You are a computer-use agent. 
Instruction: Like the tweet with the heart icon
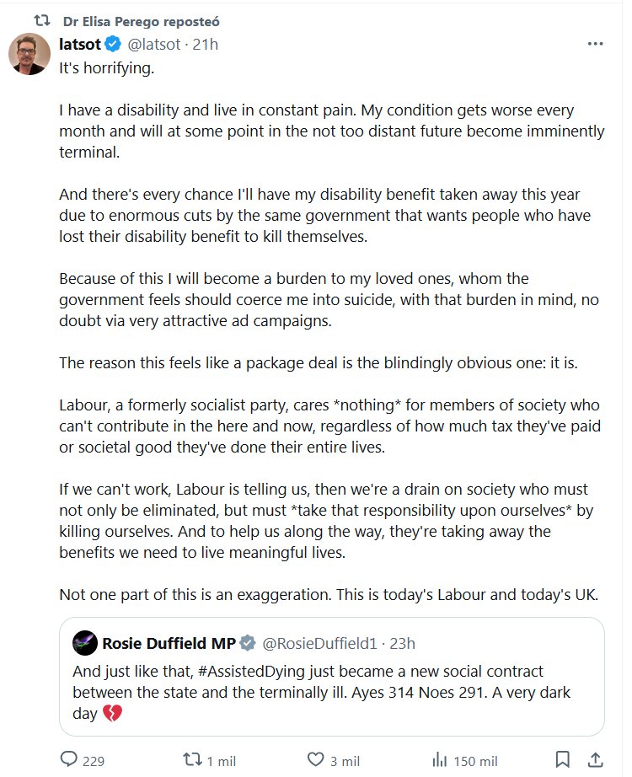[x=315, y=759]
